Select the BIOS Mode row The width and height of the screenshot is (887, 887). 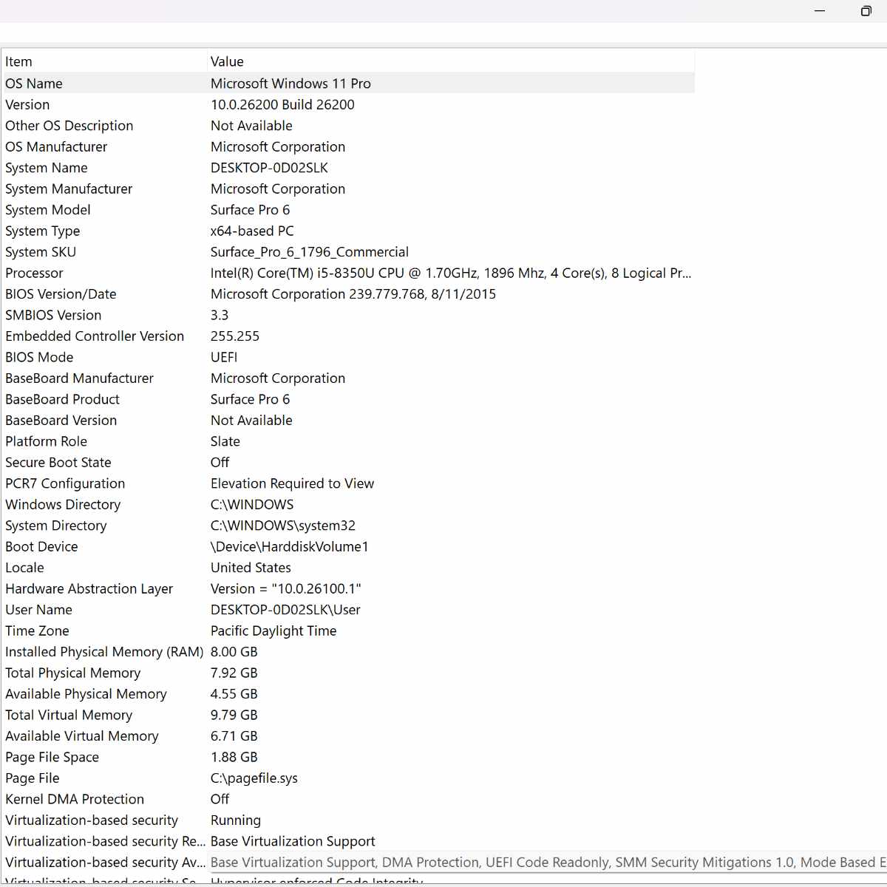[348, 358]
